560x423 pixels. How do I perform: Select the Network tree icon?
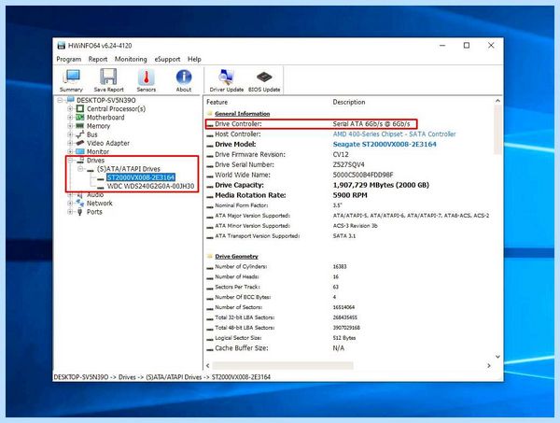click(80, 203)
